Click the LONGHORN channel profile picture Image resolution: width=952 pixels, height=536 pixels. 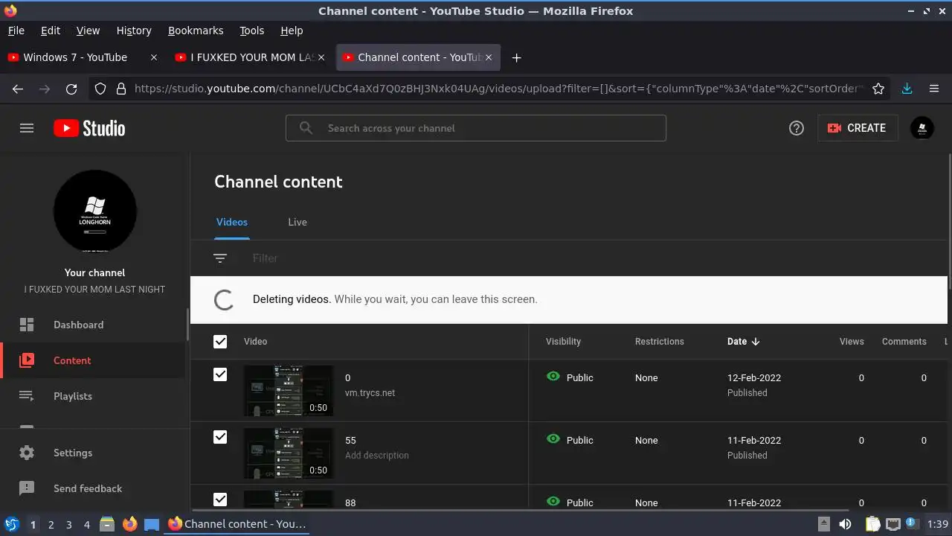[95, 211]
